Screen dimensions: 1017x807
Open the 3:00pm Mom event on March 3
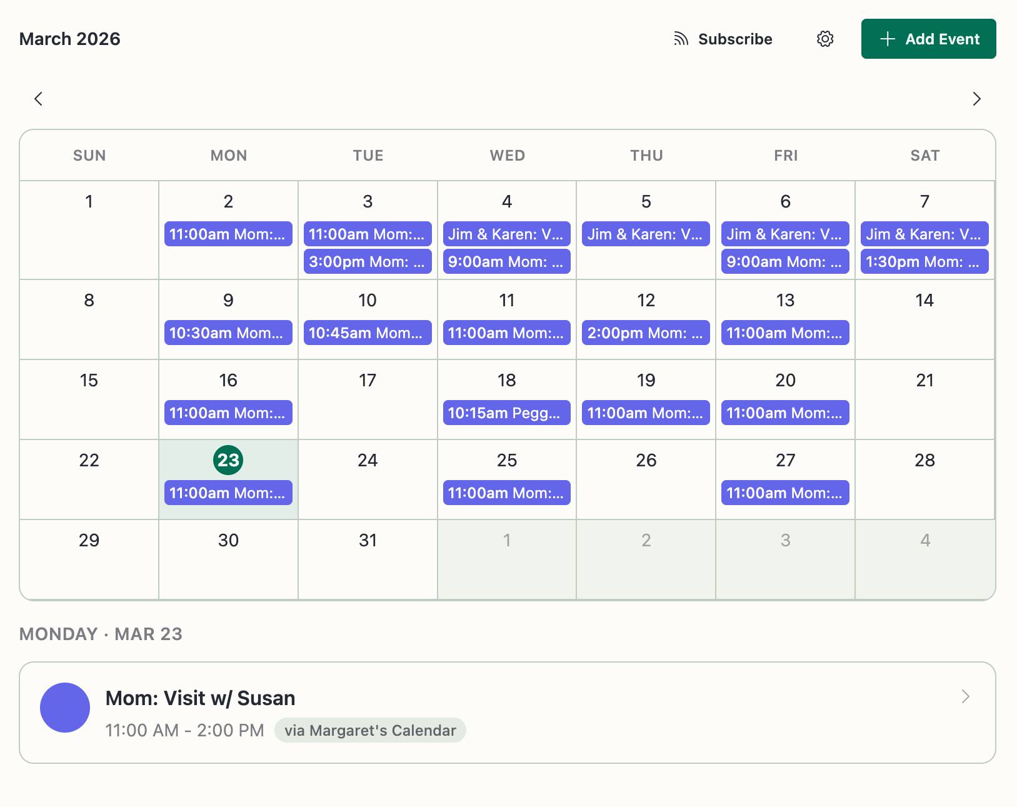368,261
